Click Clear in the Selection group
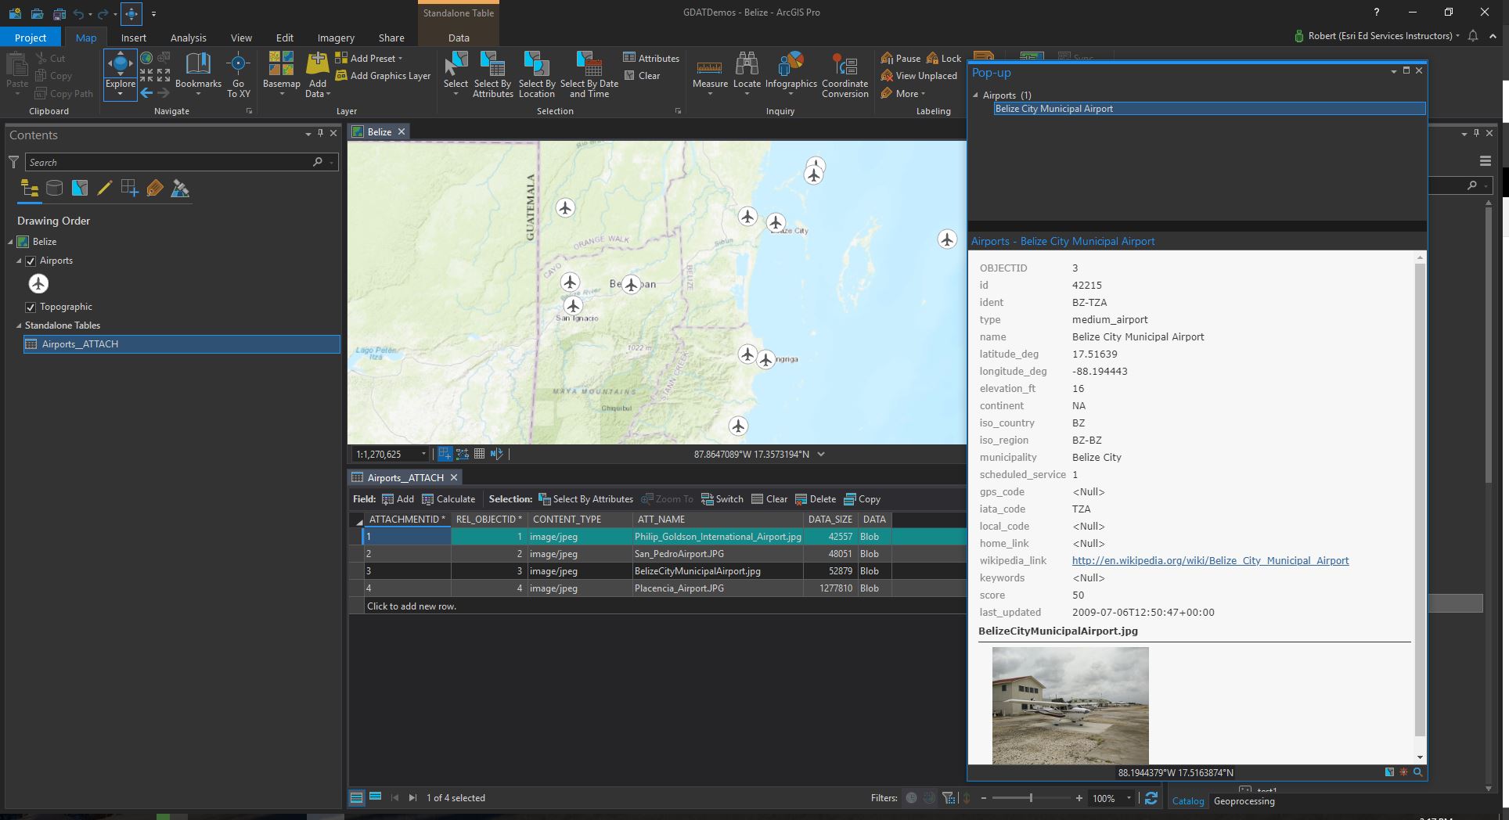Image resolution: width=1509 pixels, height=820 pixels. tap(647, 75)
